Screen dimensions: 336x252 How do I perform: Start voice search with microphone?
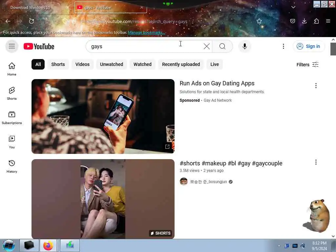(x=245, y=46)
